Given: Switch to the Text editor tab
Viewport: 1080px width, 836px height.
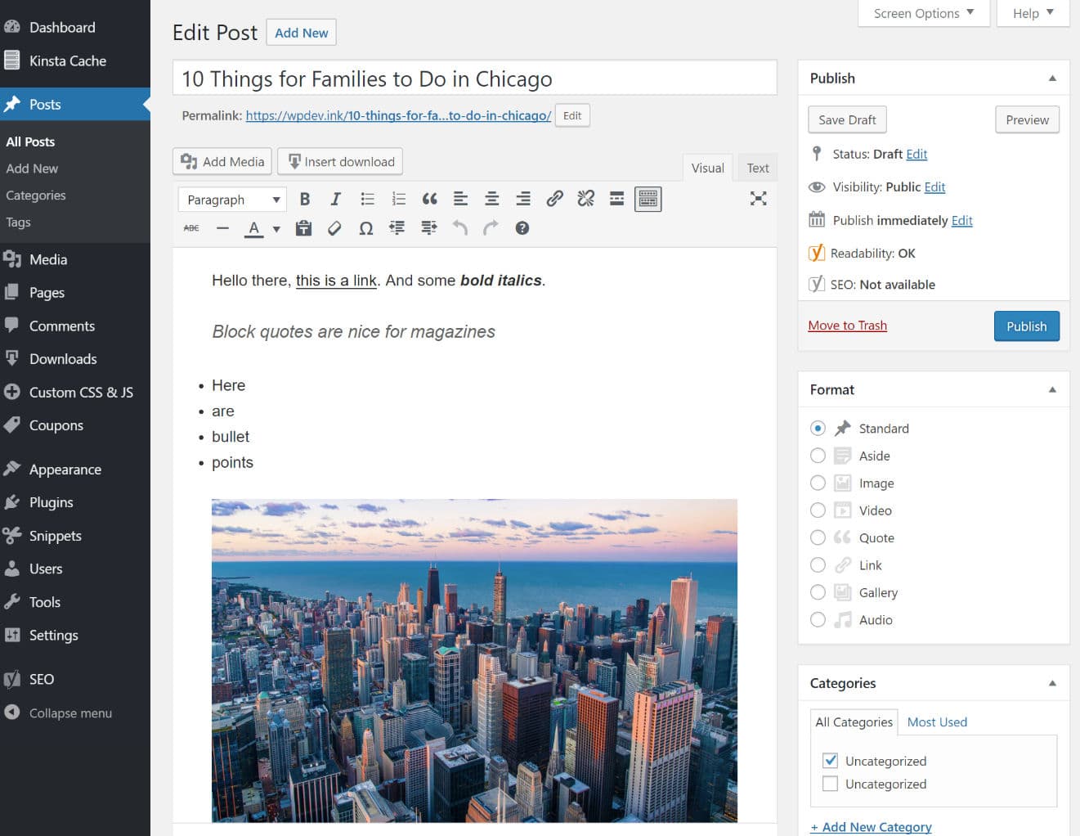Looking at the screenshot, I should pos(756,168).
